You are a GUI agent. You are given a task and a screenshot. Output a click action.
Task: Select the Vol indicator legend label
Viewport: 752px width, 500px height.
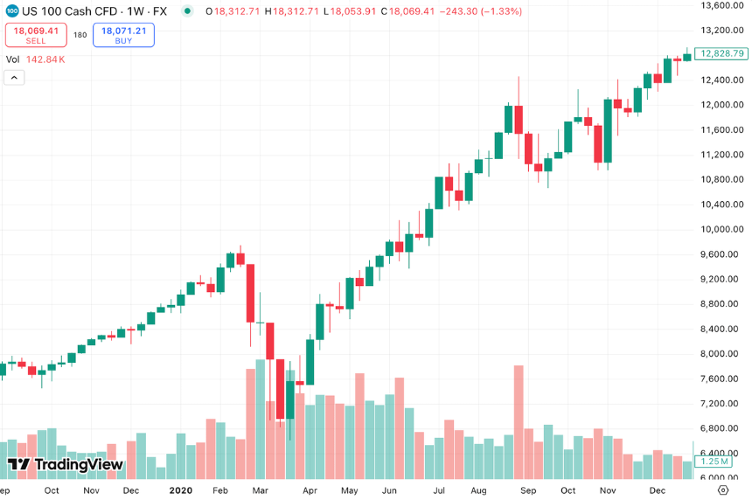[12, 59]
